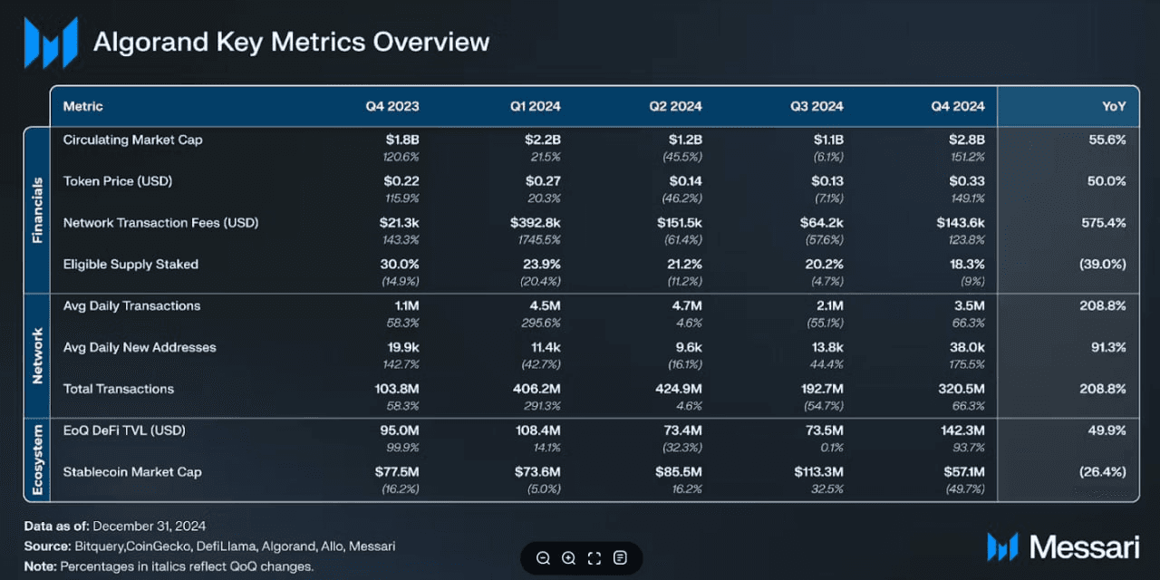This screenshot has height=580, width=1160.
Task: Click the 'Q1 2024' column header
Action: 535,106
